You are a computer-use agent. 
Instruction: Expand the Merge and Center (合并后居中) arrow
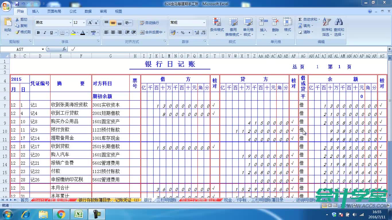[x=164, y=32]
